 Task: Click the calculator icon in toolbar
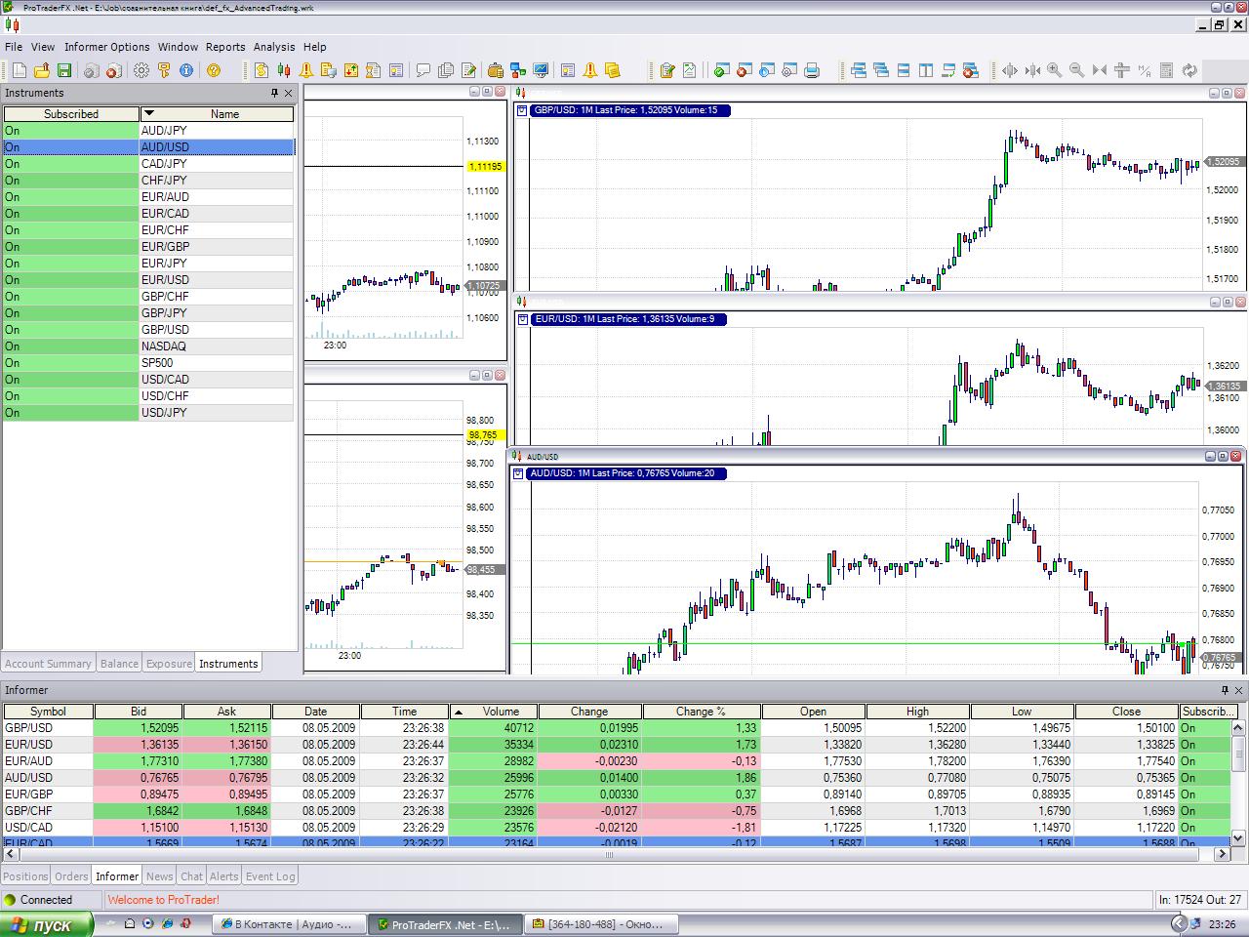click(x=1167, y=70)
